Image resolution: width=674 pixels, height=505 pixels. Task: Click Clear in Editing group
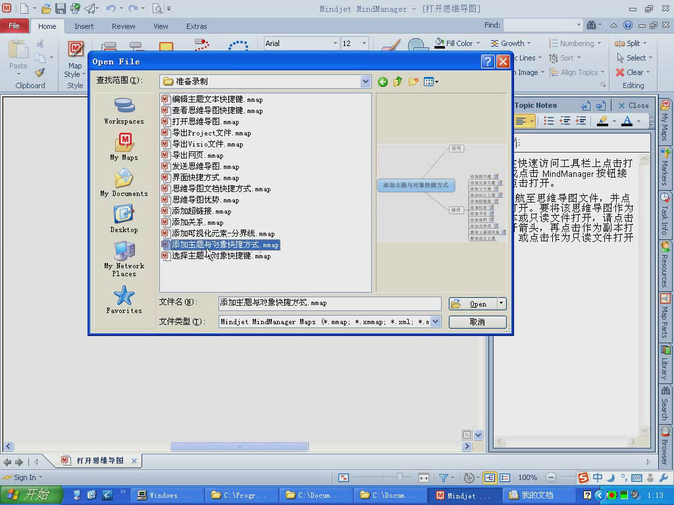633,72
